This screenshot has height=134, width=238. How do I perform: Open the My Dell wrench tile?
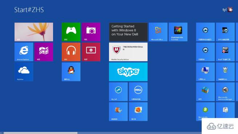[x=118, y=92]
